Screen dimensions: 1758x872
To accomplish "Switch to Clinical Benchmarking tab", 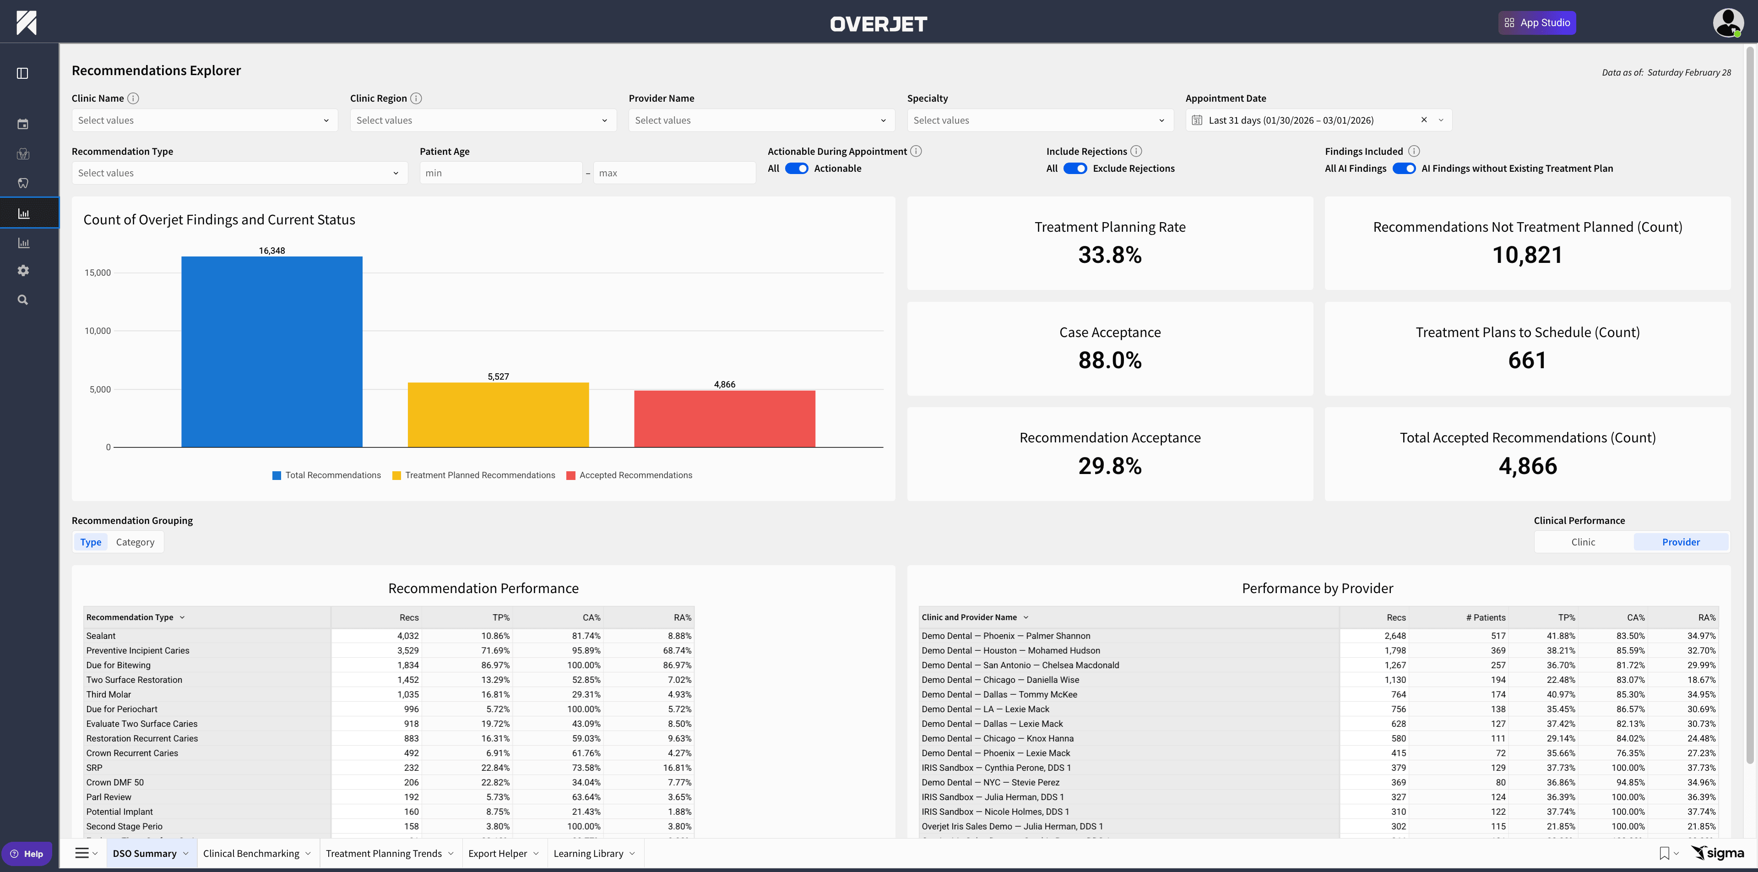I will [251, 854].
